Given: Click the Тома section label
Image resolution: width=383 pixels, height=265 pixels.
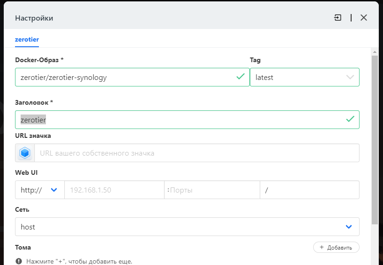Looking at the screenshot, I should 23,247.
